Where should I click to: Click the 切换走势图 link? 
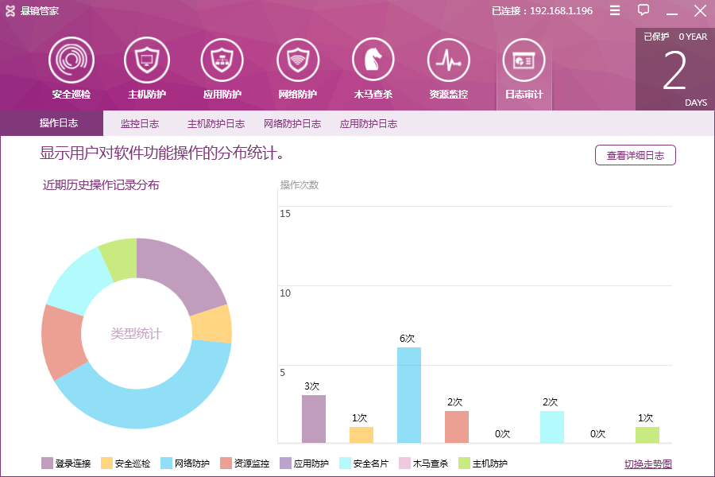pos(647,464)
